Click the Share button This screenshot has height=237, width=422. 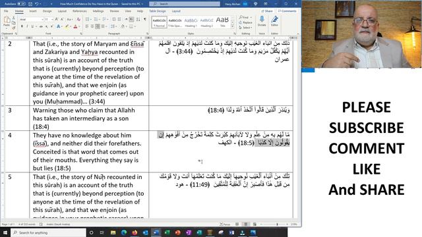click(267, 11)
